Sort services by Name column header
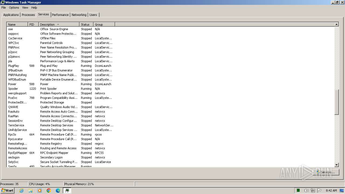This screenshot has width=345, height=194. pos(17,25)
